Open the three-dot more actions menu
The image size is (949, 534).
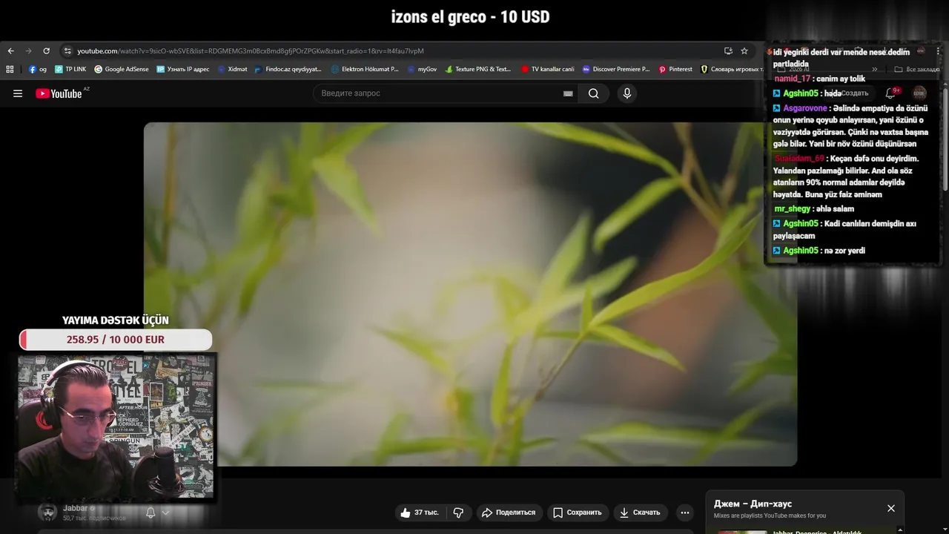point(685,512)
